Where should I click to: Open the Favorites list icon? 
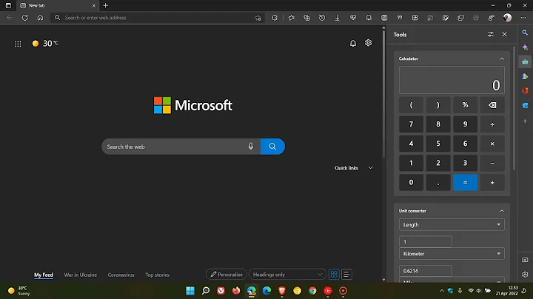[292, 18]
